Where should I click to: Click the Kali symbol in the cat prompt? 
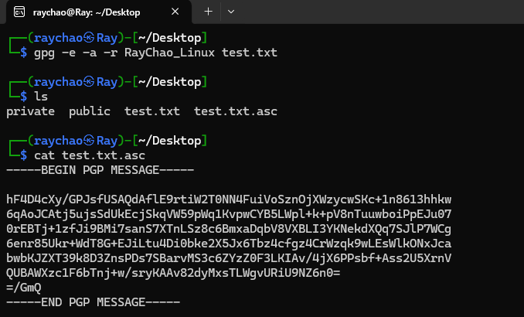coord(89,141)
